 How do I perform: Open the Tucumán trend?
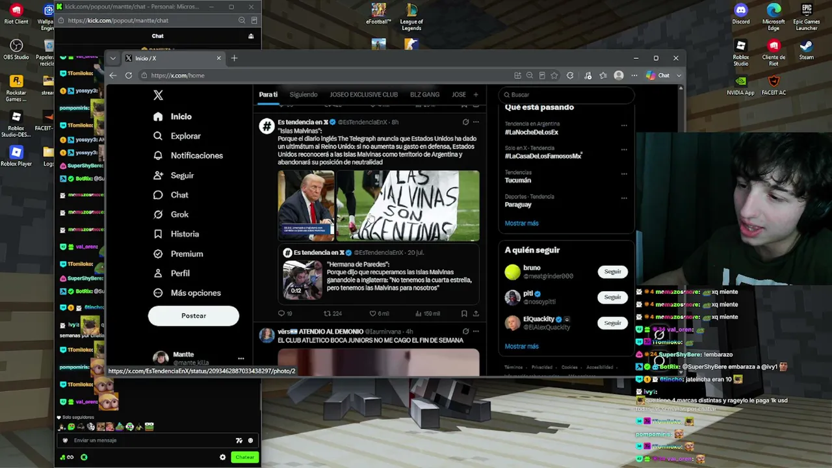click(518, 180)
